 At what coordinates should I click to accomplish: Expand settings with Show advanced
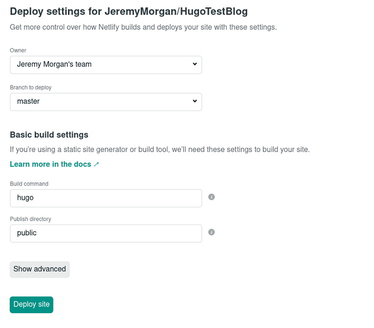[39, 269]
